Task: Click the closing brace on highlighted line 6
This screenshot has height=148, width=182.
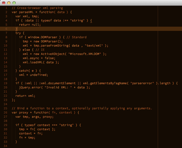Action: [x=16, y=29]
